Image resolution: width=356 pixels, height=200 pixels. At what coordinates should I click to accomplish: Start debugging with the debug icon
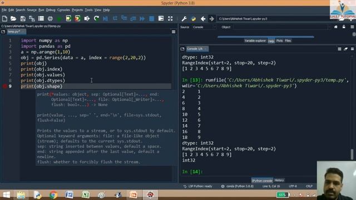click(x=105, y=18)
